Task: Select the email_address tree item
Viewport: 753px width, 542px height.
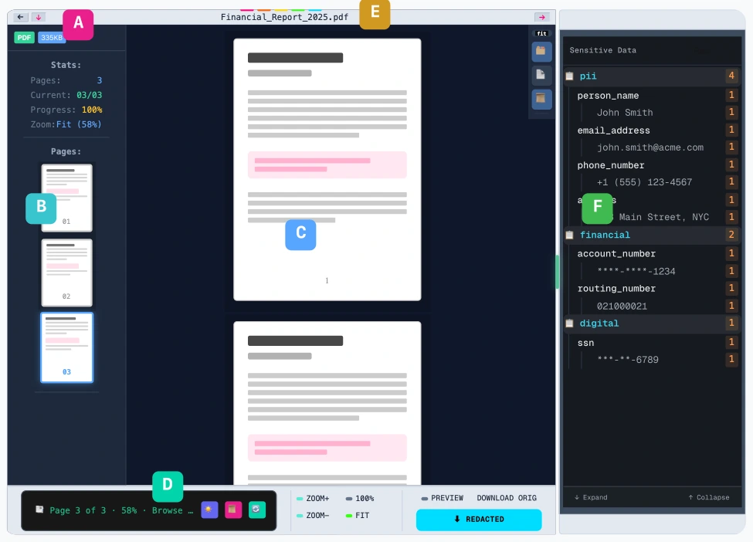Action: coord(653,130)
